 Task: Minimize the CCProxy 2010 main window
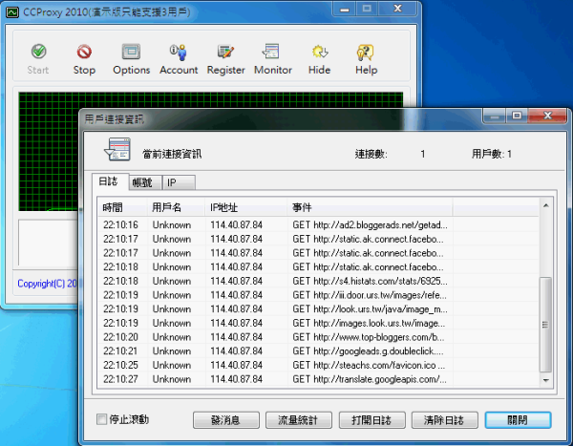click(345, 9)
